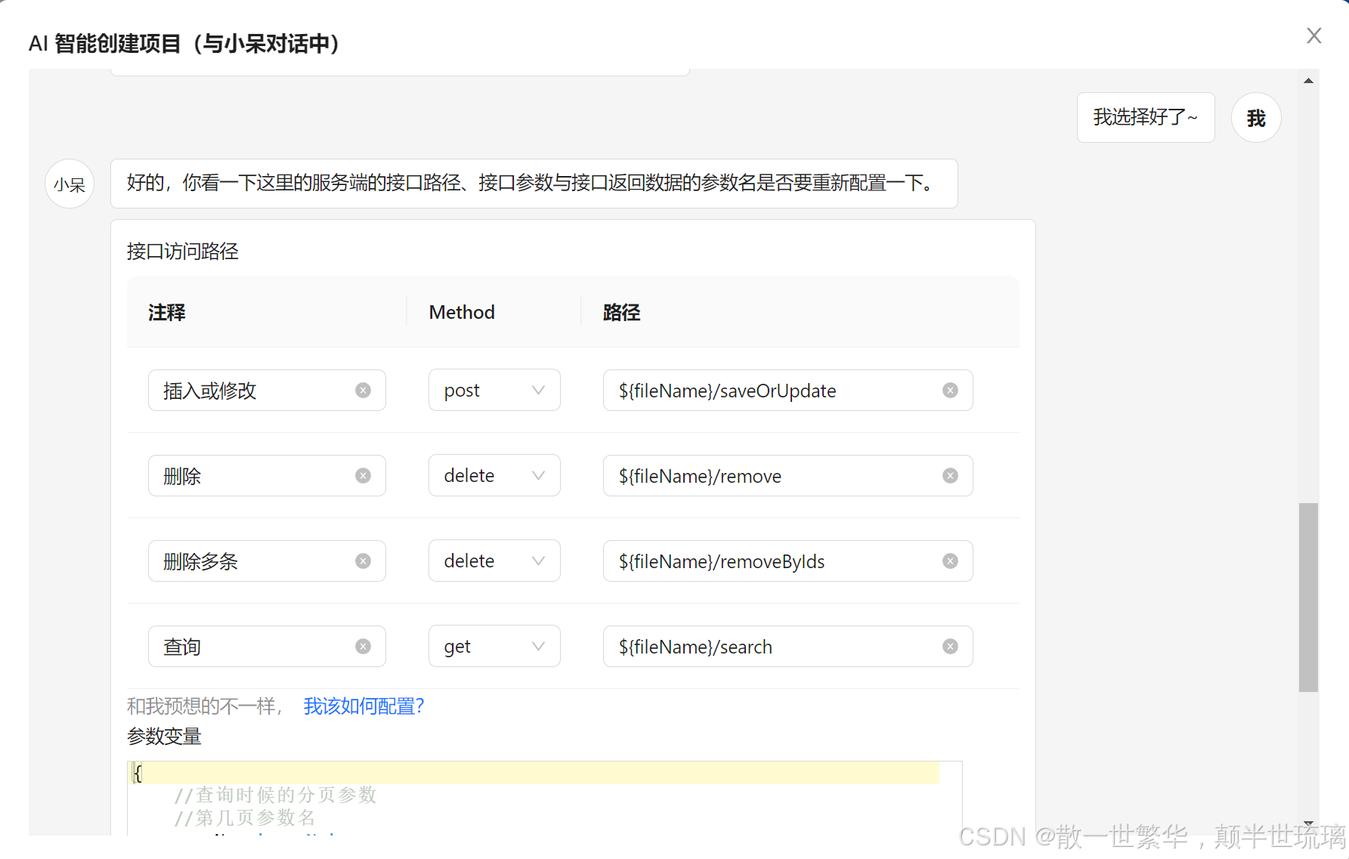1349x859 pixels.
Task: Click the scrollbar up arrow
Action: point(1308,80)
